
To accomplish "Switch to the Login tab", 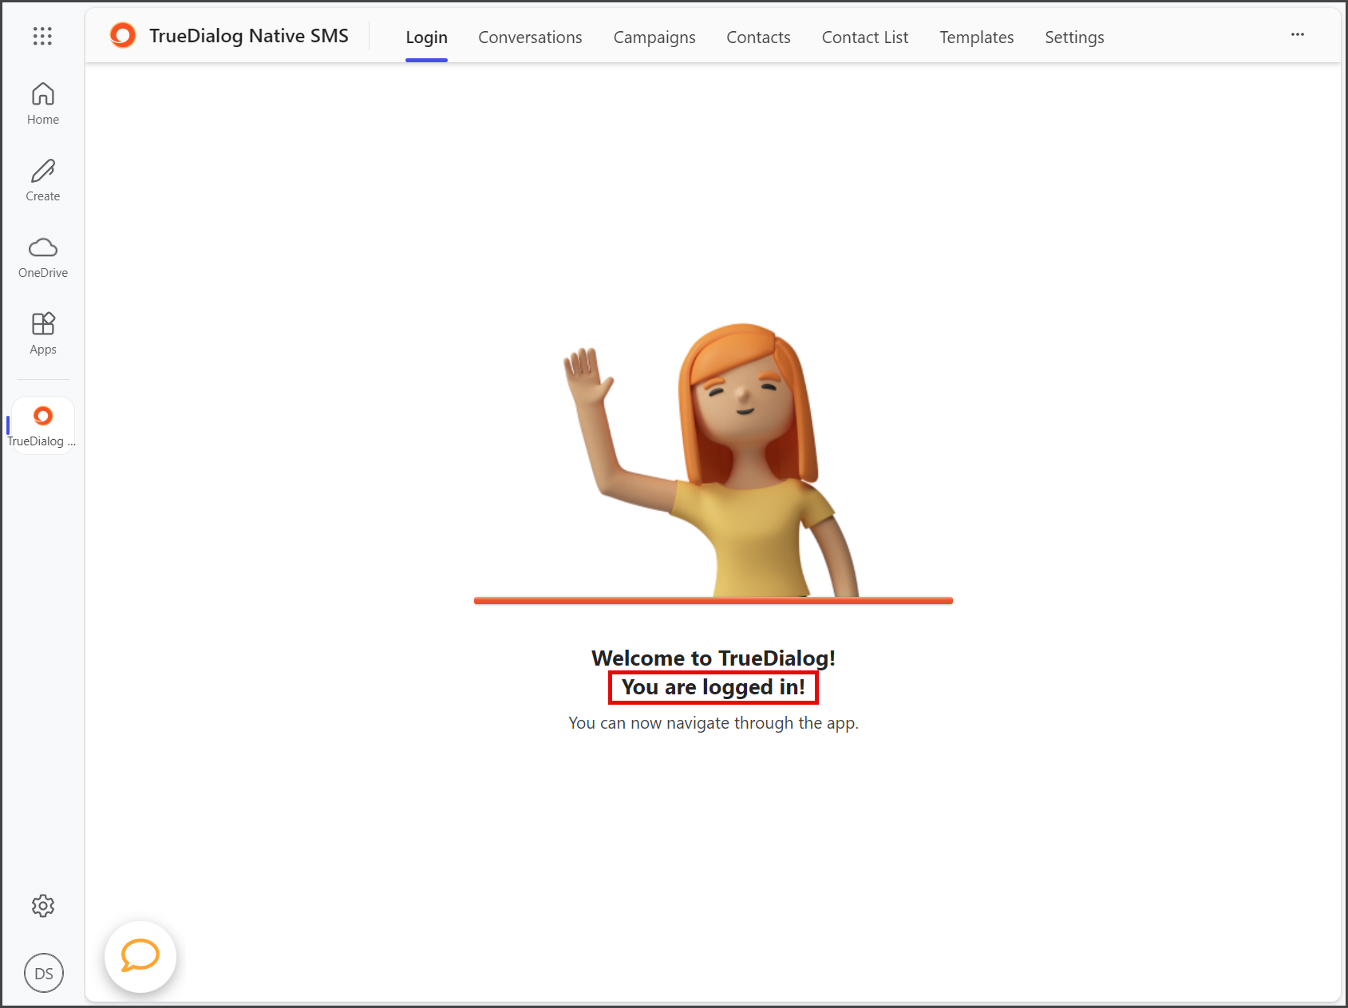I will (x=426, y=38).
